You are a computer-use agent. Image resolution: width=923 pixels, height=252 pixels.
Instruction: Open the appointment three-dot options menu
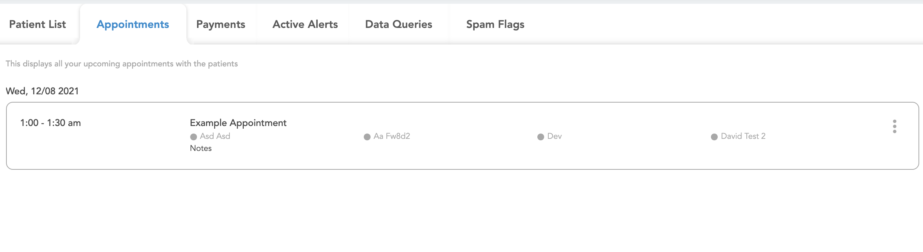tap(894, 126)
